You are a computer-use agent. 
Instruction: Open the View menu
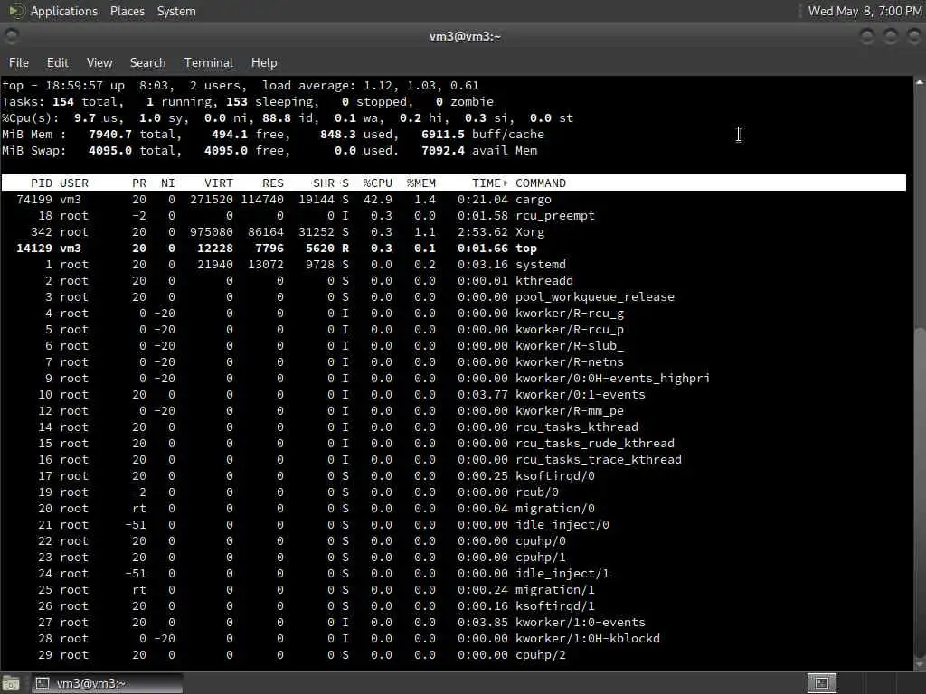point(99,62)
